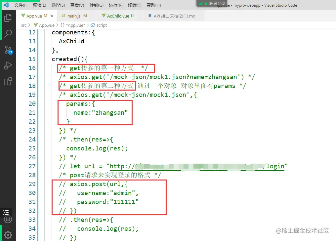
Task: Click the '.then(res=>{' text on line 33
Action: 92,220
